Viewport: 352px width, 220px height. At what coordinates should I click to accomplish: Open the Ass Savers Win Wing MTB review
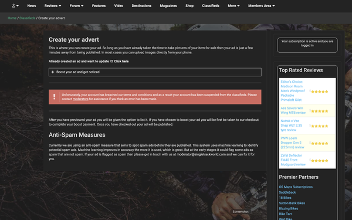click(293, 110)
